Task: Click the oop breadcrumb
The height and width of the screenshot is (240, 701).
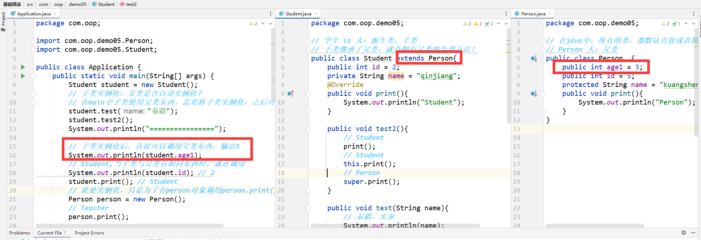Action: 58,4
